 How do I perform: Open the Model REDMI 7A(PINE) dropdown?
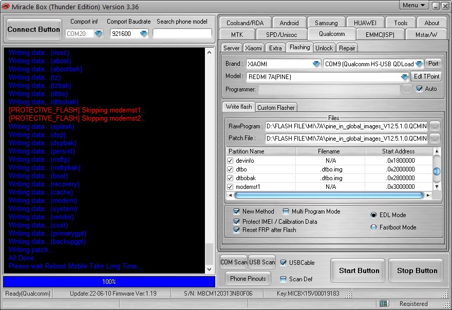(x=405, y=76)
